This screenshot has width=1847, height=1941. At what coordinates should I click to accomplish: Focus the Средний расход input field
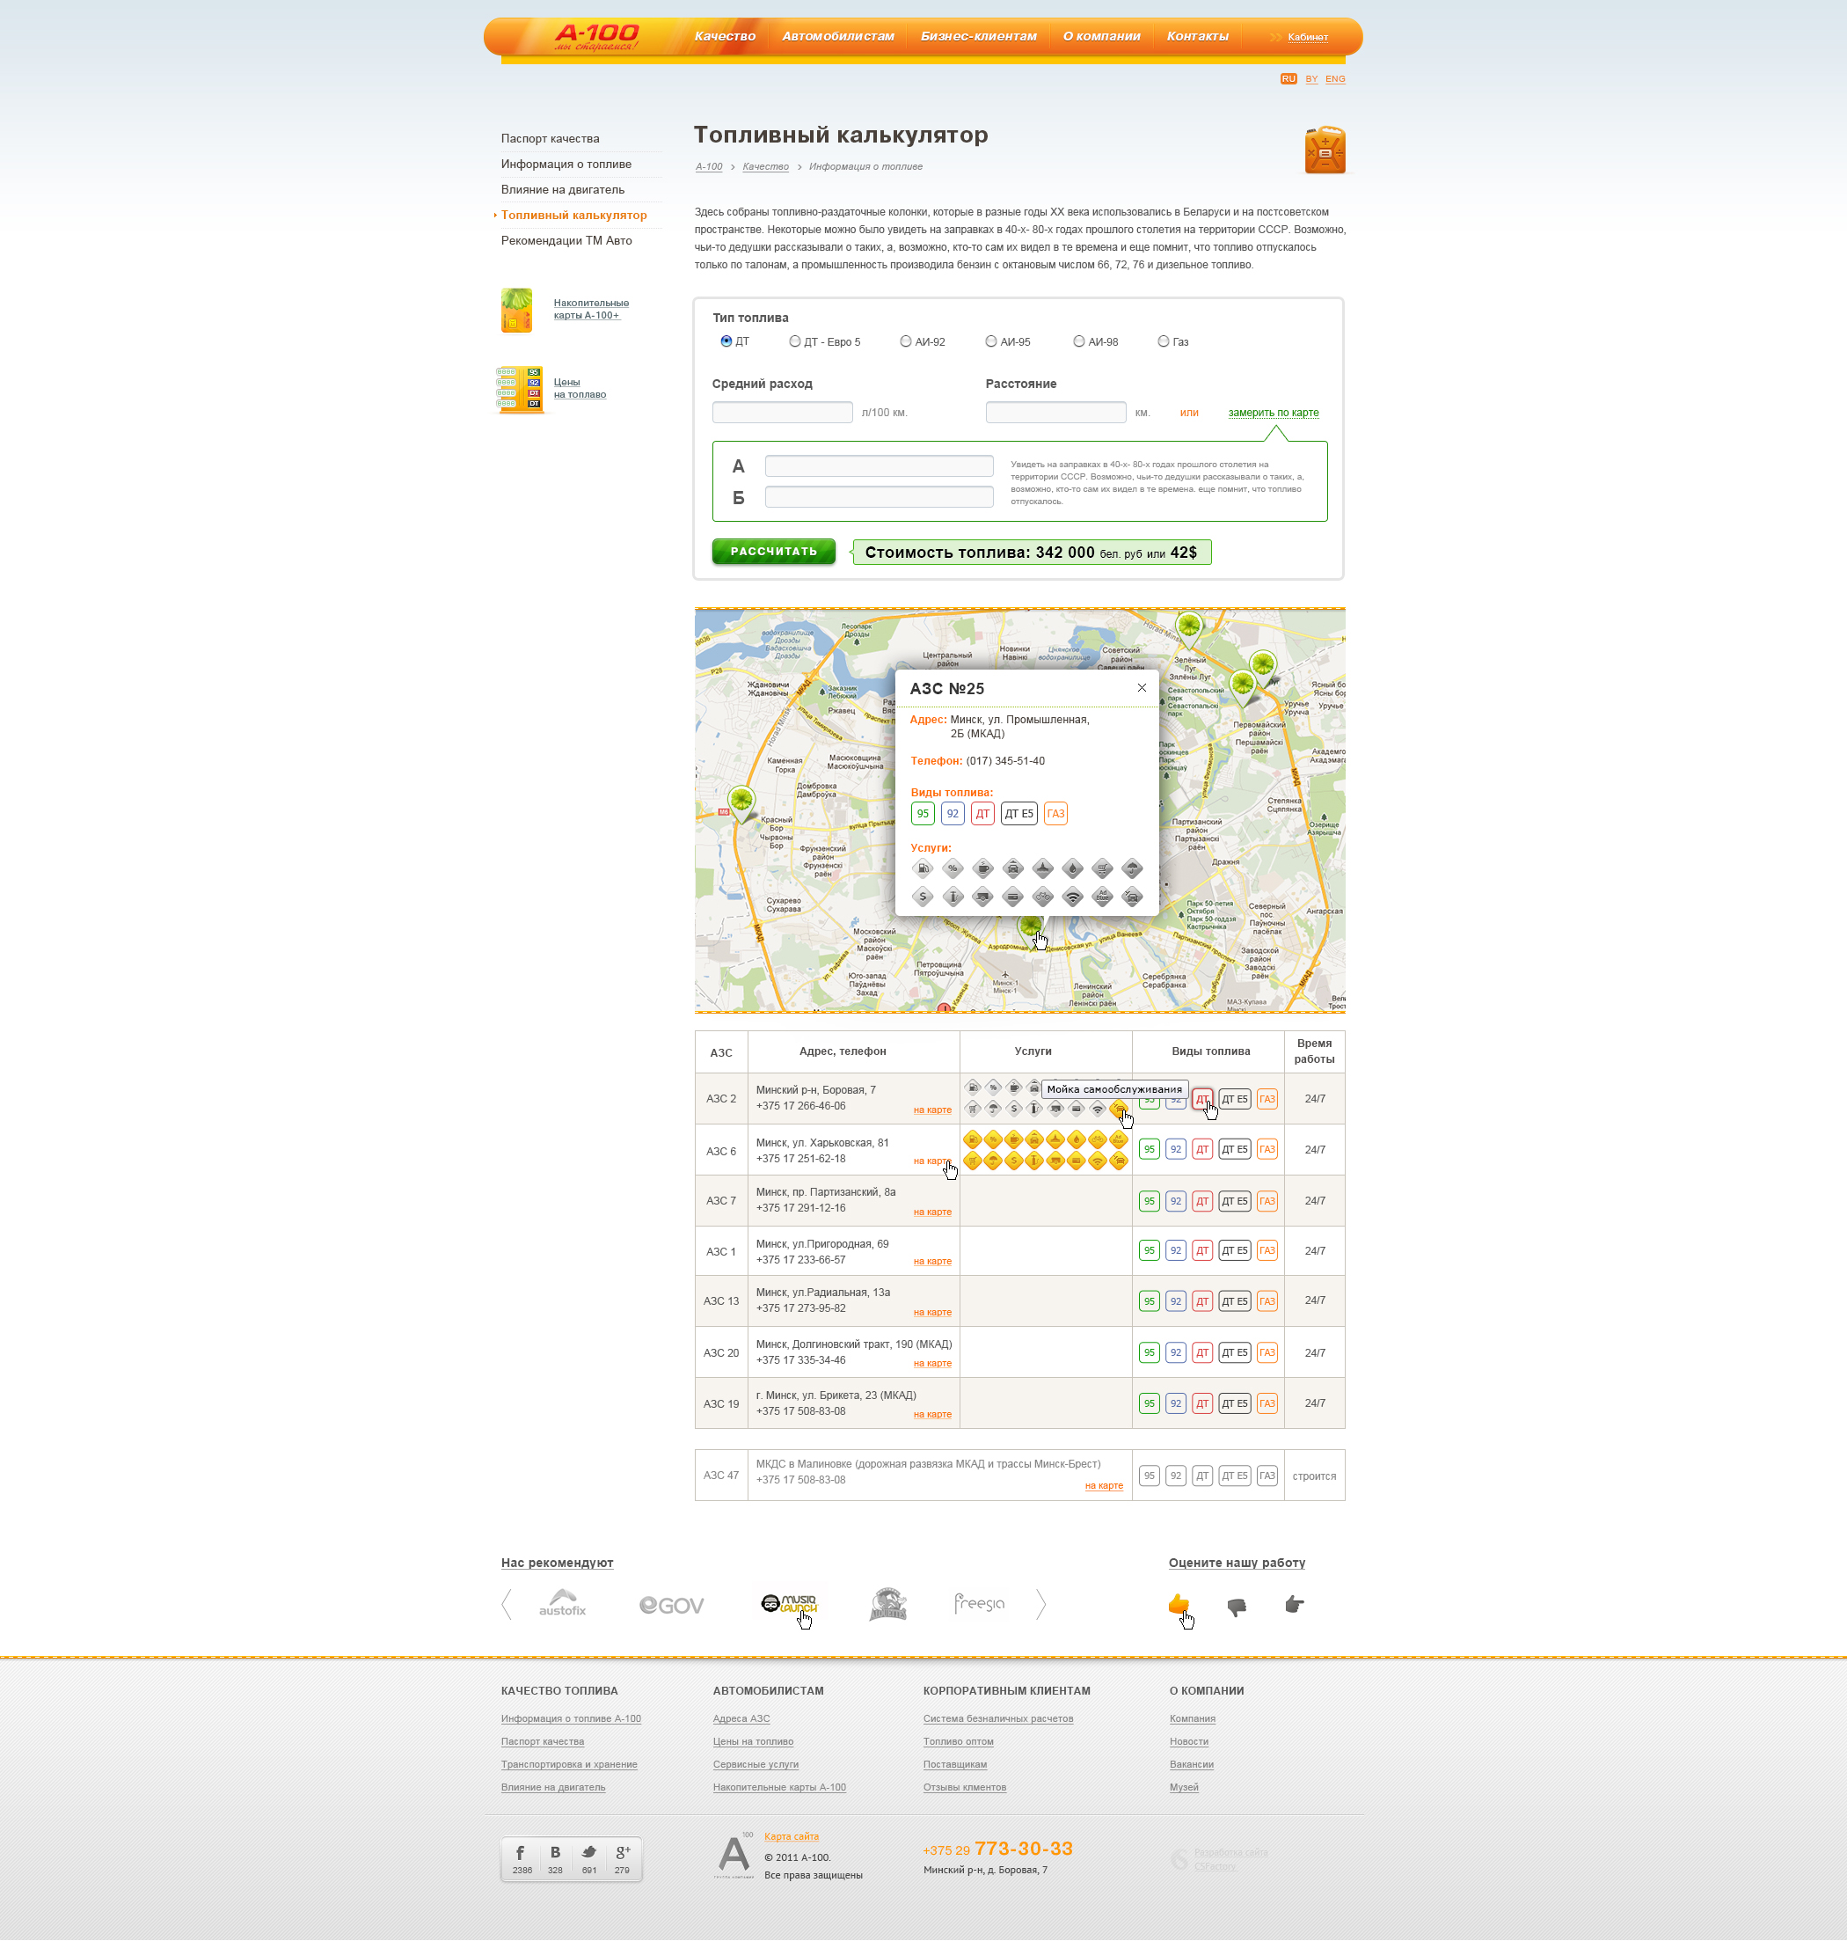tap(783, 413)
